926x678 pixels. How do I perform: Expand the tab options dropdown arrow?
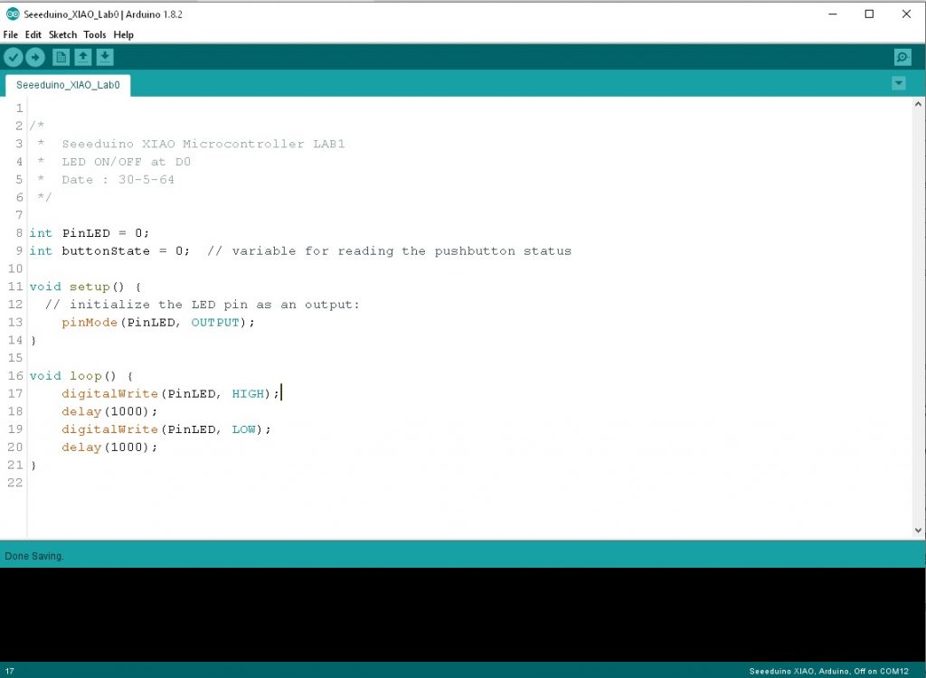point(898,83)
